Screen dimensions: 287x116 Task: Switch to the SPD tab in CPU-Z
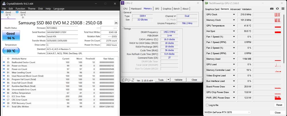click(x=157, y=9)
